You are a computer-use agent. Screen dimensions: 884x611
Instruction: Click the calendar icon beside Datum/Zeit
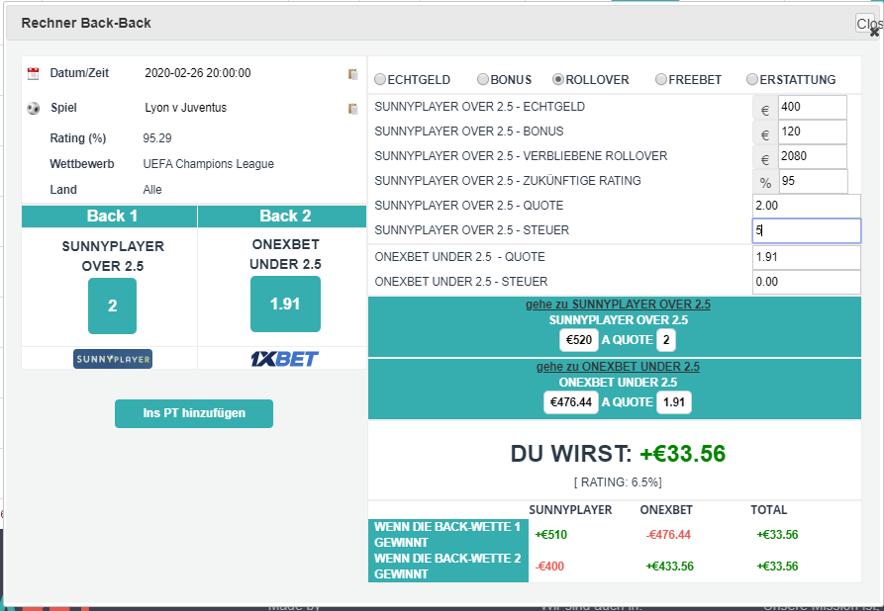[x=34, y=73]
